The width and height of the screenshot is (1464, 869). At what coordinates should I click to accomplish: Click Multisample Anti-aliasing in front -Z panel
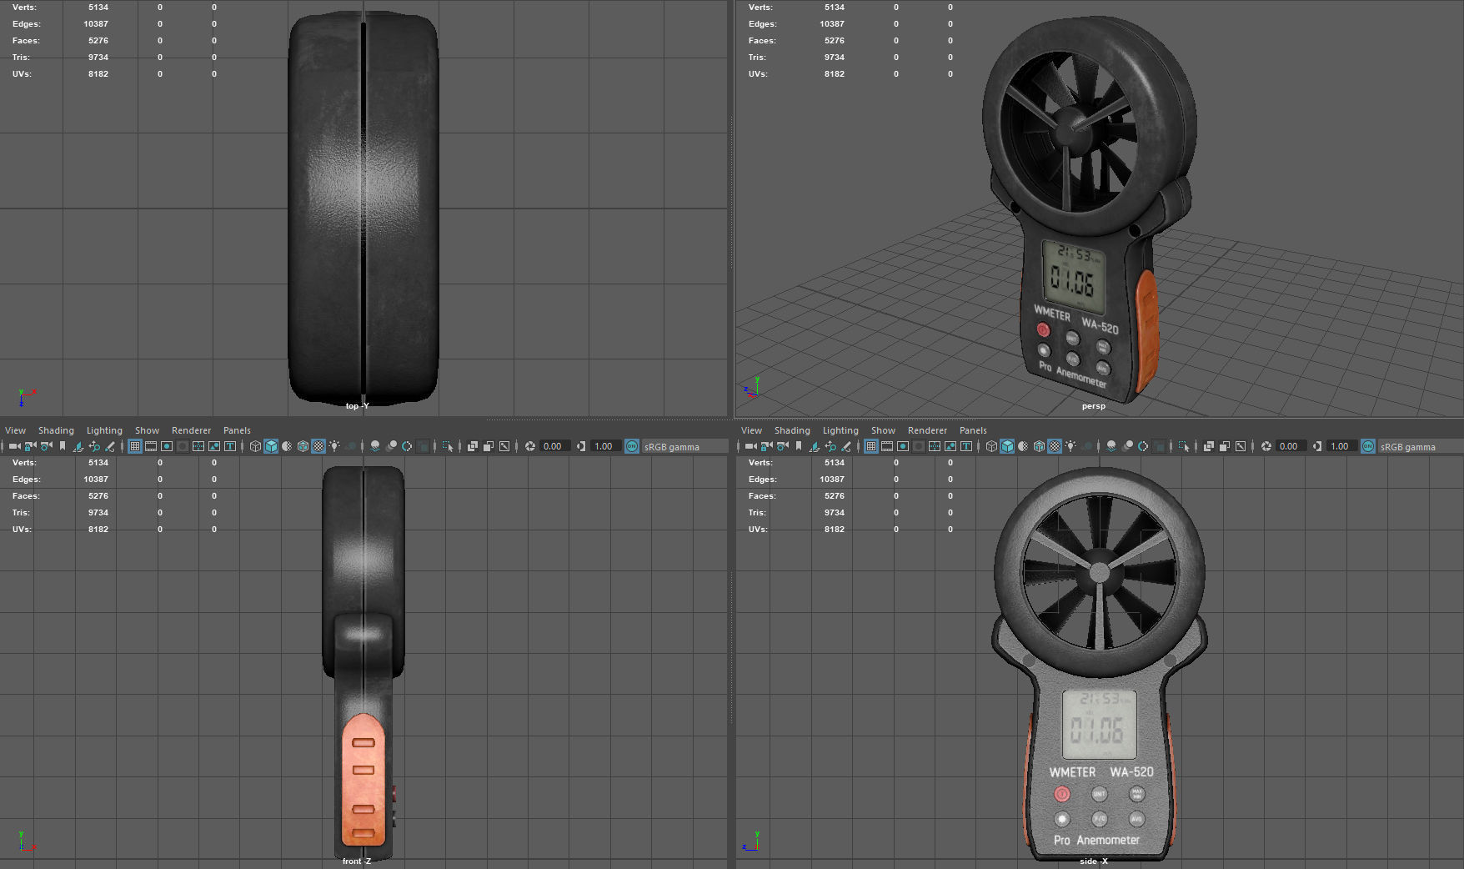[x=407, y=446]
